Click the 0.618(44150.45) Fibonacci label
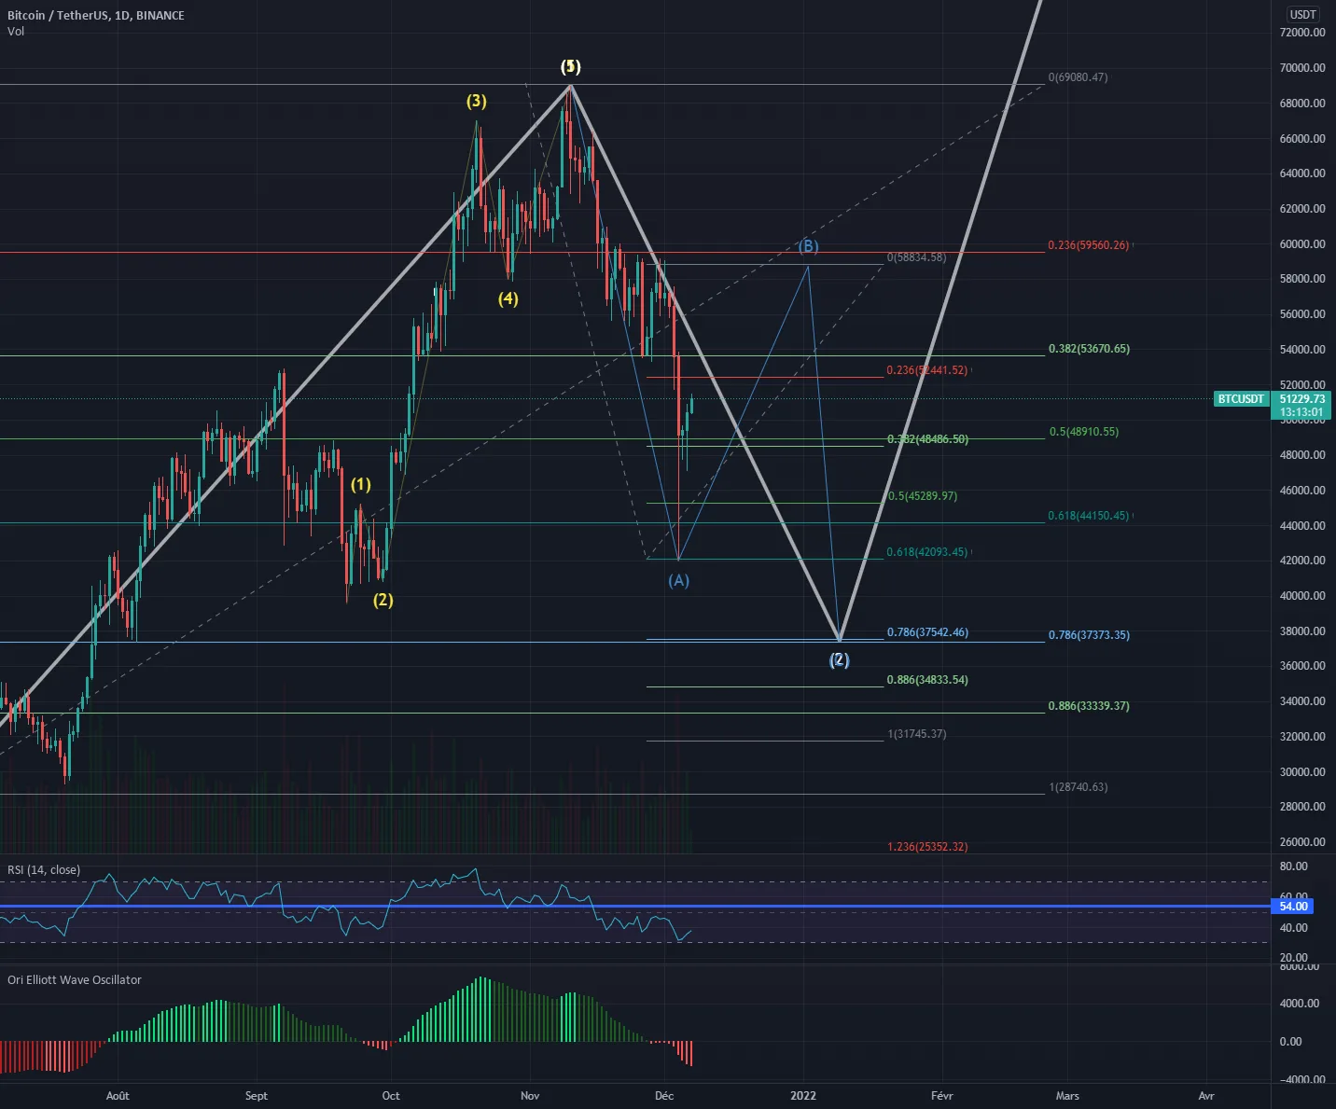 click(1089, 516)
